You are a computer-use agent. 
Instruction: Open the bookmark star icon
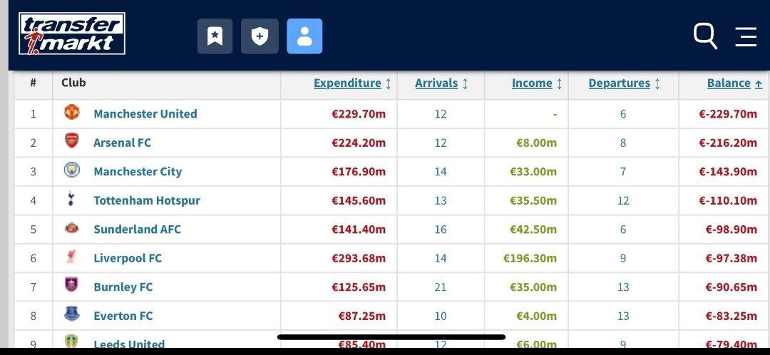(215, 36)
